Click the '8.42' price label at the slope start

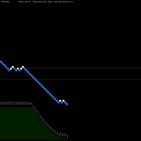tap(34, 107)
